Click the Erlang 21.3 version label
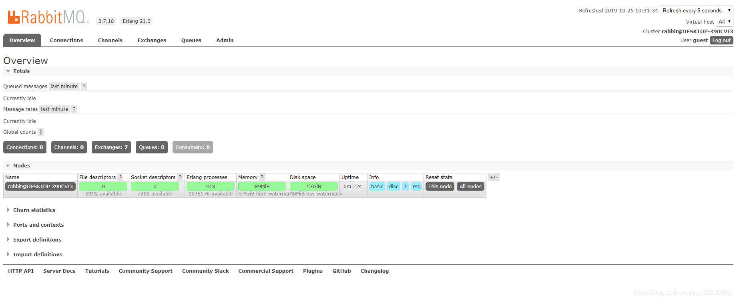The image size is (735, 300). pos(137,21)
